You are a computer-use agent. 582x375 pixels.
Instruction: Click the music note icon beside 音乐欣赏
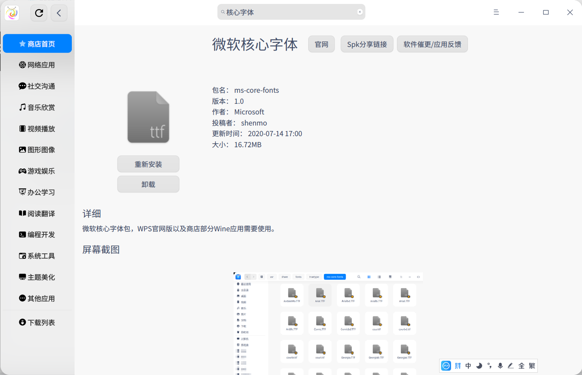tap(22, 107)
